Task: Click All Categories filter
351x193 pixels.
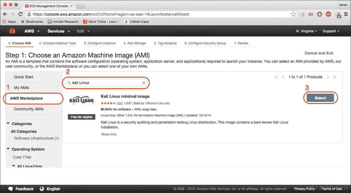Action: pyautogui.click(x=24, y=131)
